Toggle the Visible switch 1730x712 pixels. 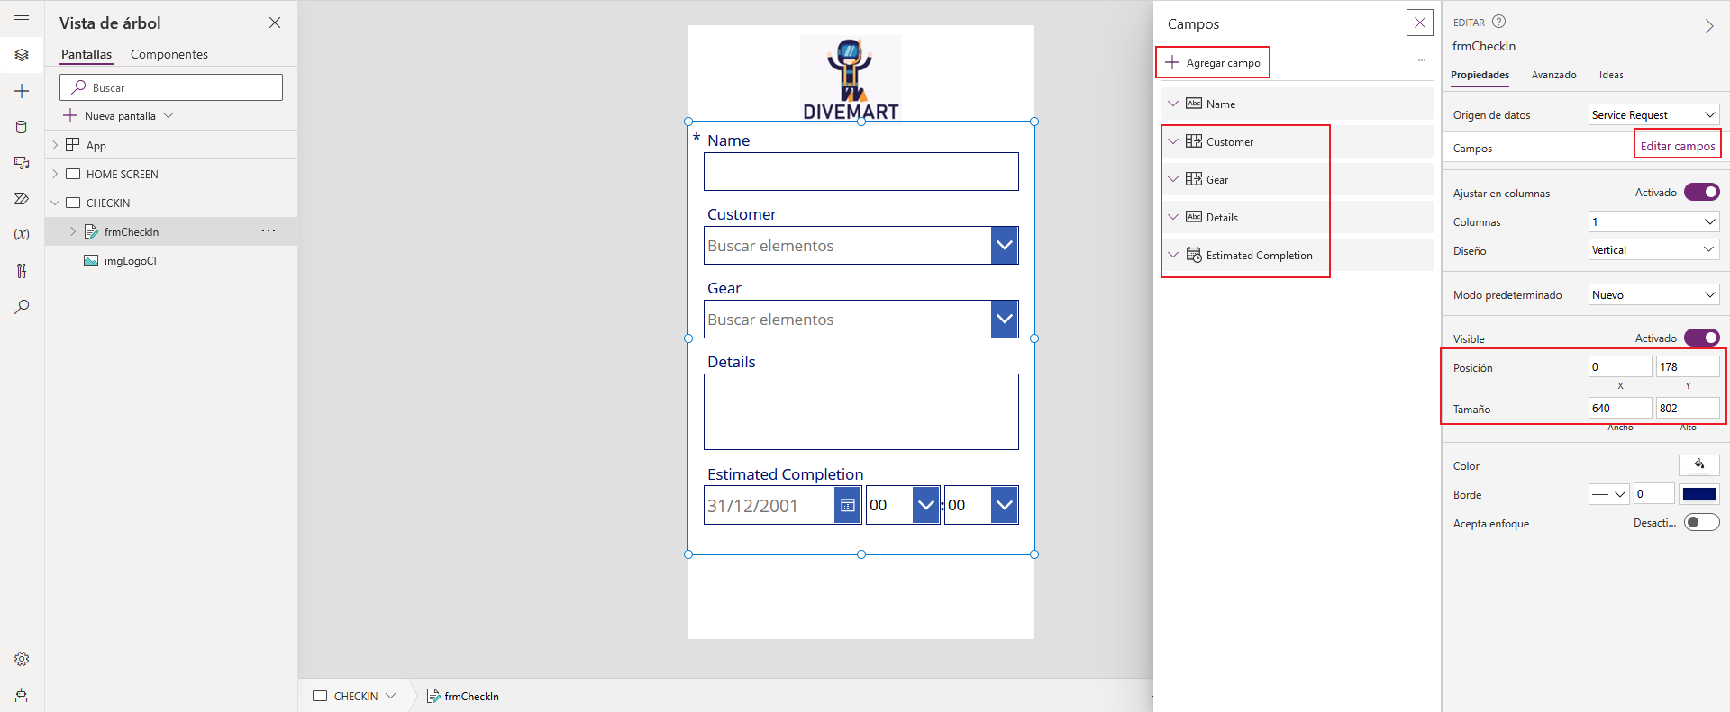(x=1702, y=338)
